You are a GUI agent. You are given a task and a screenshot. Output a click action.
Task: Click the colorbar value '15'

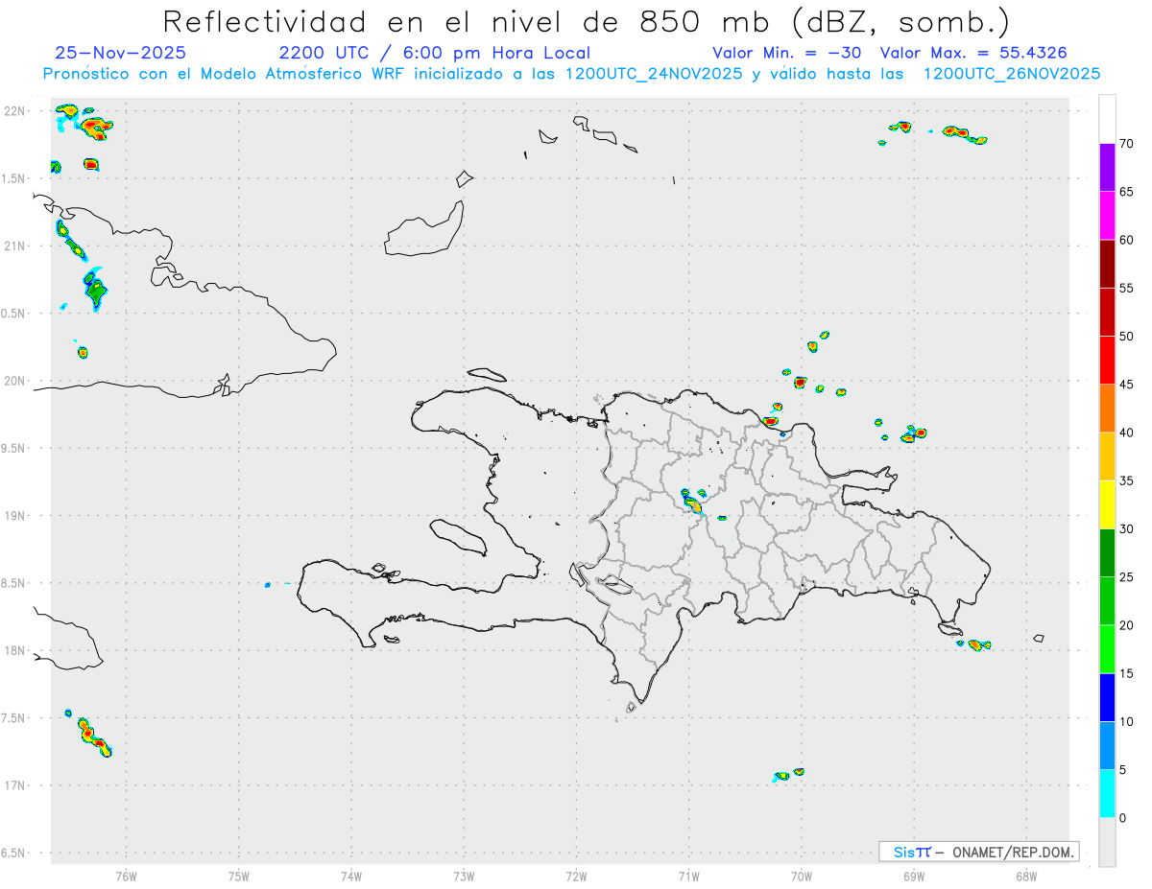coord(1127,673)
